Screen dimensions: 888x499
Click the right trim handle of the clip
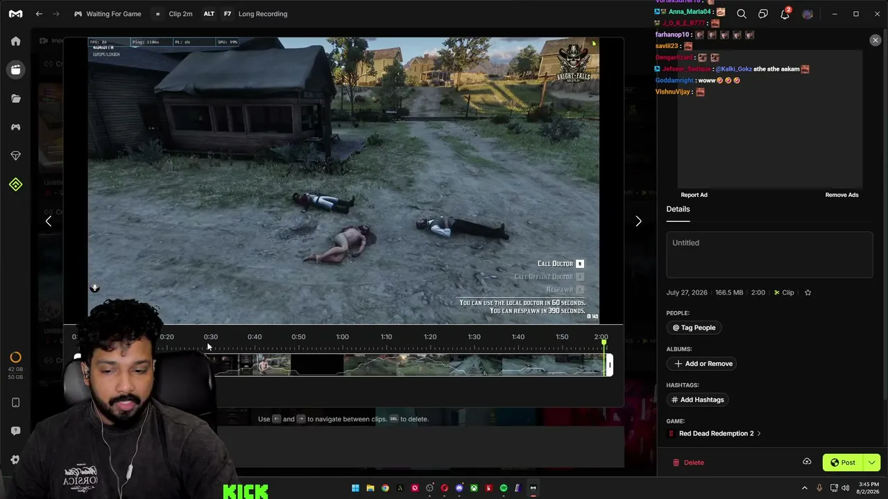(609, 365)
